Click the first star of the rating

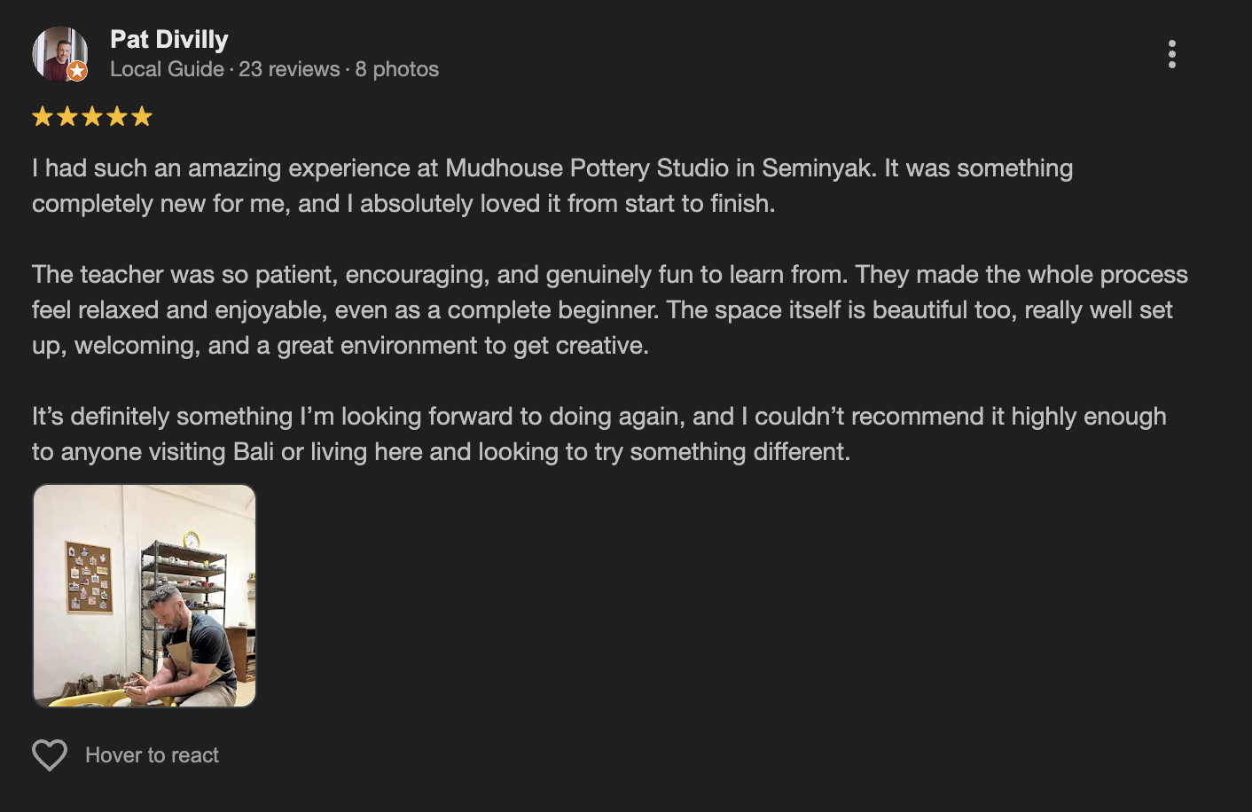[42, 115]
